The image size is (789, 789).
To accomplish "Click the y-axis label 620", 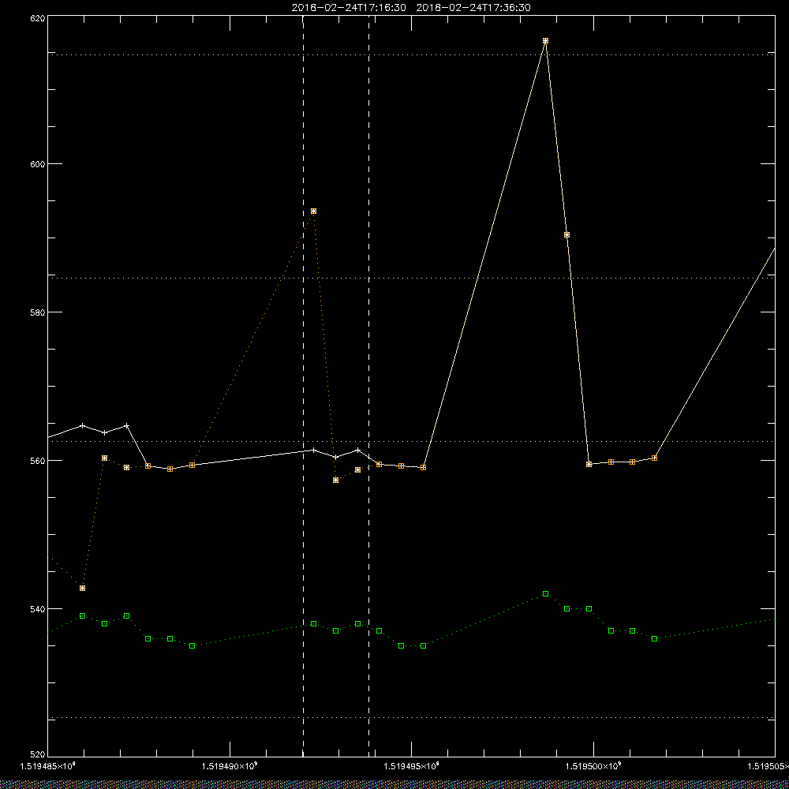I will point(39,17).
